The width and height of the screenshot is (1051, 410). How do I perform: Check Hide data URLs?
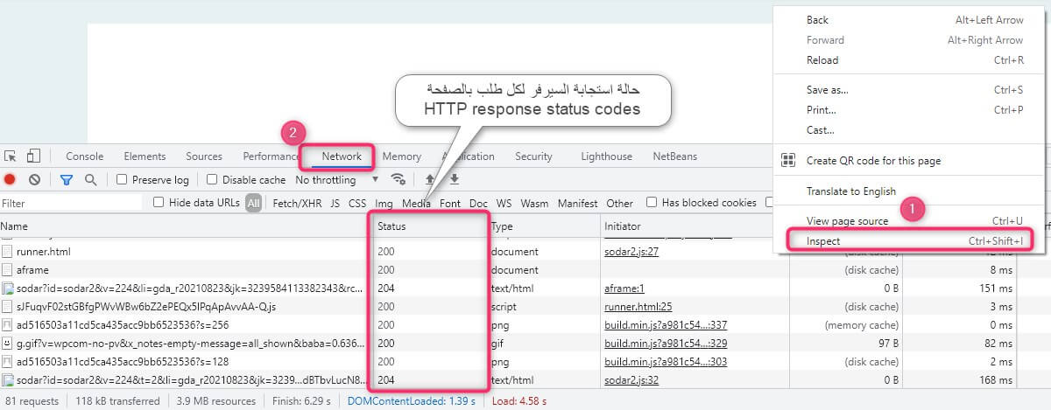click(x=159, y=203)
